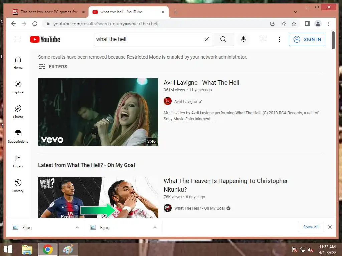Image resolution: width=342 pixels, height=256 pixels.
Task: Click the YouTube logo
Action: click(45, 39)
